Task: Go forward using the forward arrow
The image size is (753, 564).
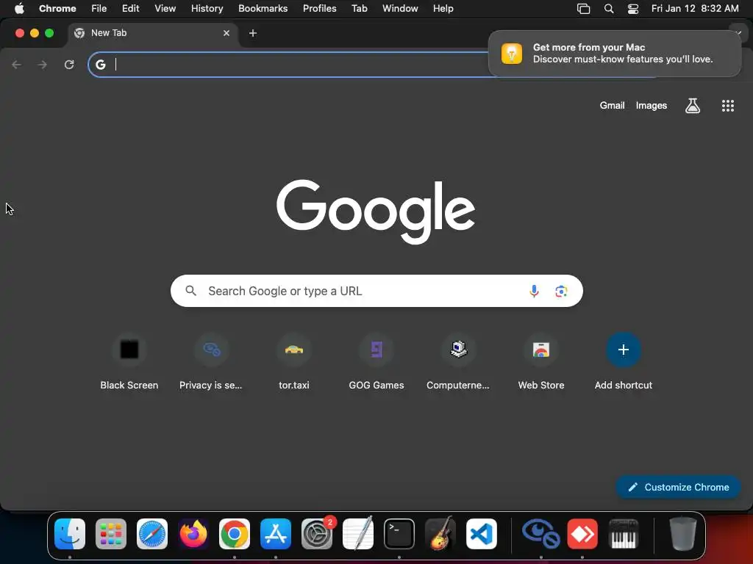Action: point(43,65)
